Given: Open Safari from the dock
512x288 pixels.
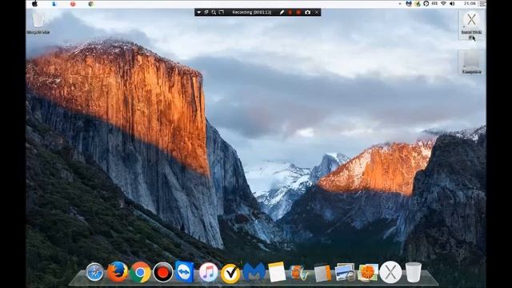Looking at the screenshot, I should point(94,272).
